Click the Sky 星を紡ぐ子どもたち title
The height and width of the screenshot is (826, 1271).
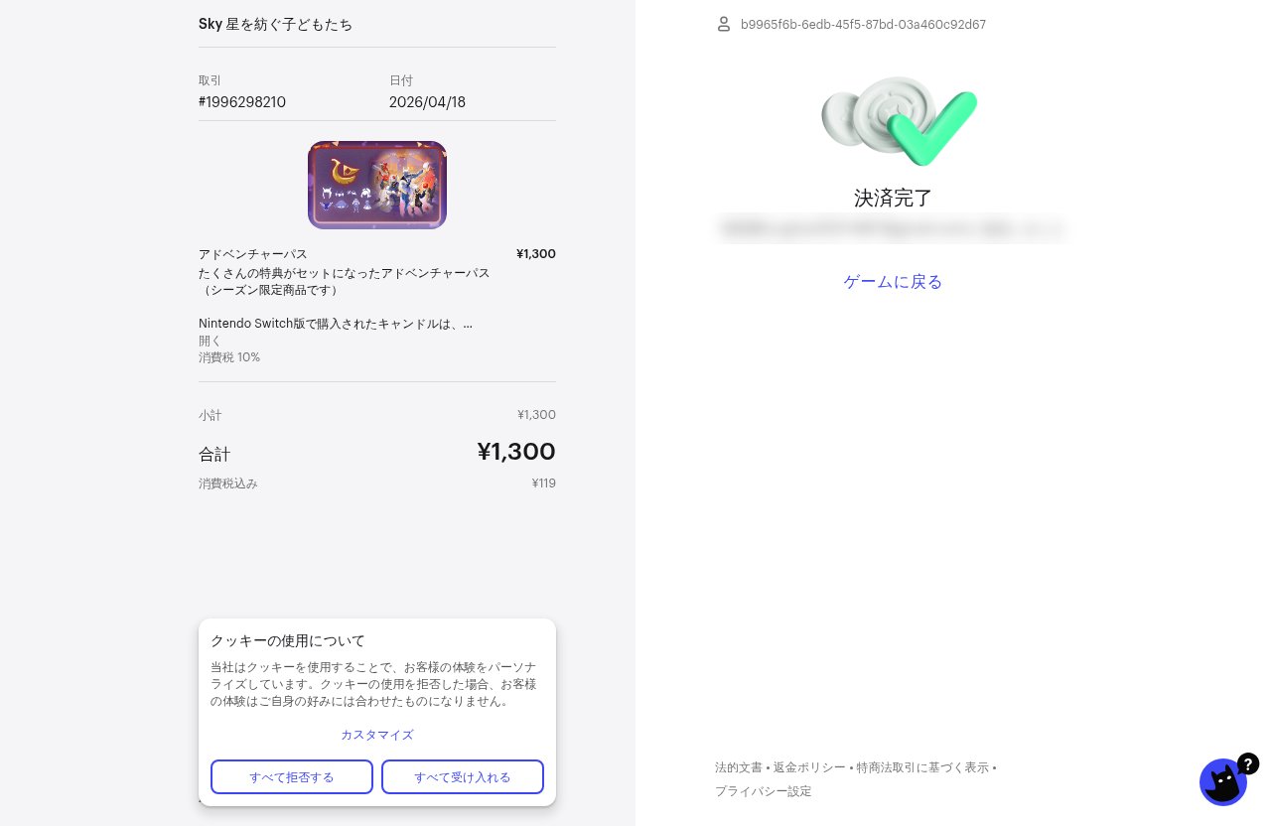click(275, 24)
